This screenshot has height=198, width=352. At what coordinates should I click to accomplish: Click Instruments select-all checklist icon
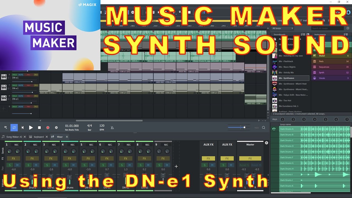click(x=346, y=34)
